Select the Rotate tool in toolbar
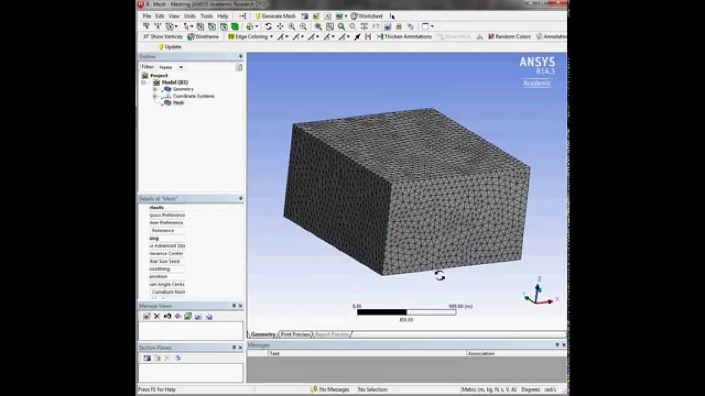Viewport: 705px width, 396px height. point(268,26)
